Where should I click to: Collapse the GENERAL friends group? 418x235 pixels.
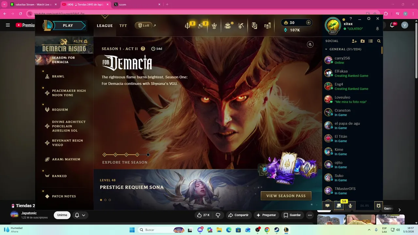point(343,49)
